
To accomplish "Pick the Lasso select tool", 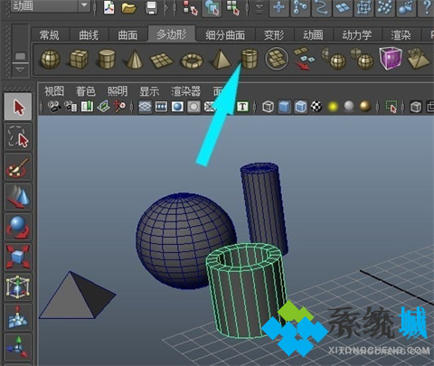I will point(18,136).
